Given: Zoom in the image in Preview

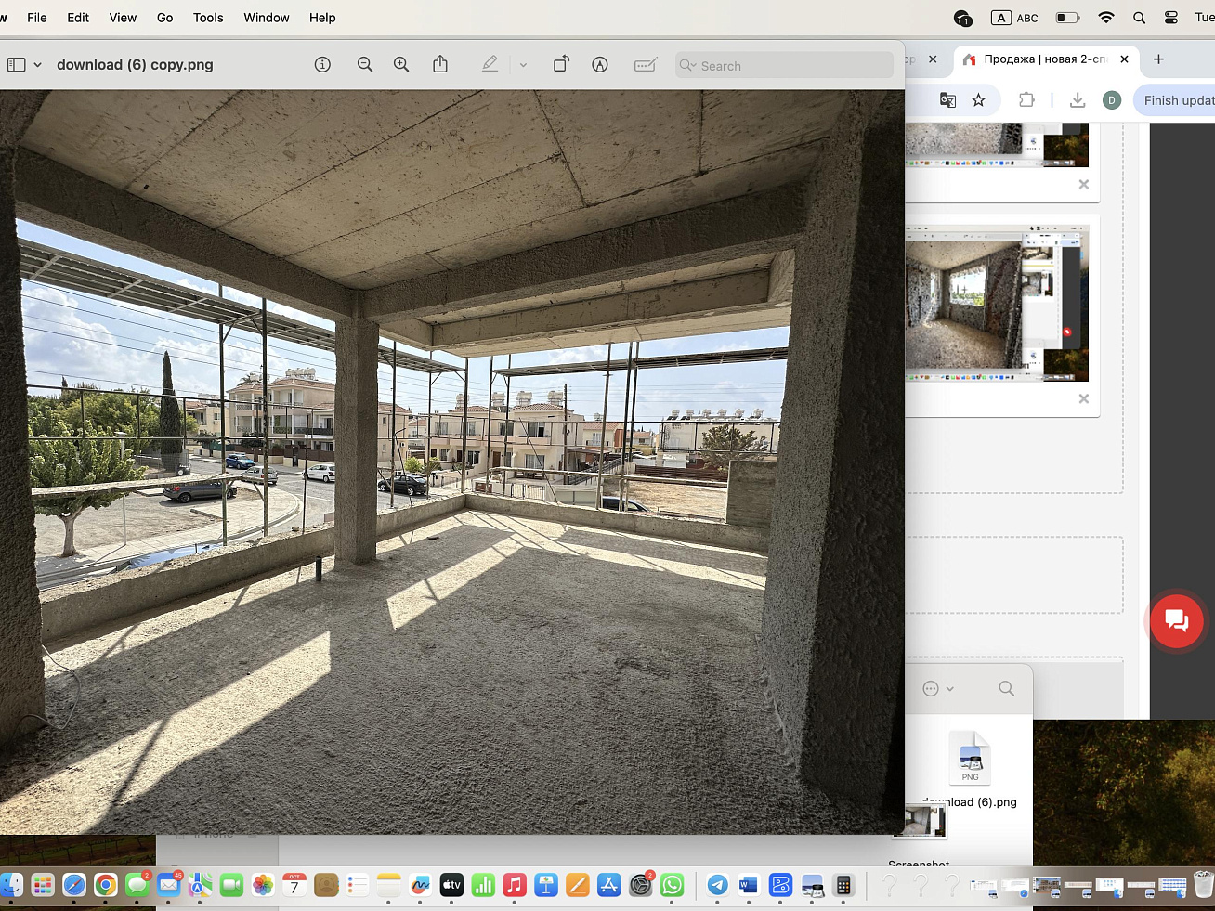Looking at the screenshot, I should pyautogui.click(x=401, y=64).
